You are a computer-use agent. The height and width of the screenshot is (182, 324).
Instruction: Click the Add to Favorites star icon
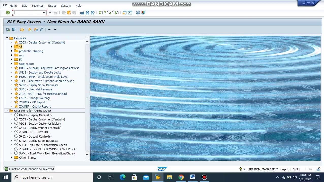pyautogui.click(x=30, y=30)
